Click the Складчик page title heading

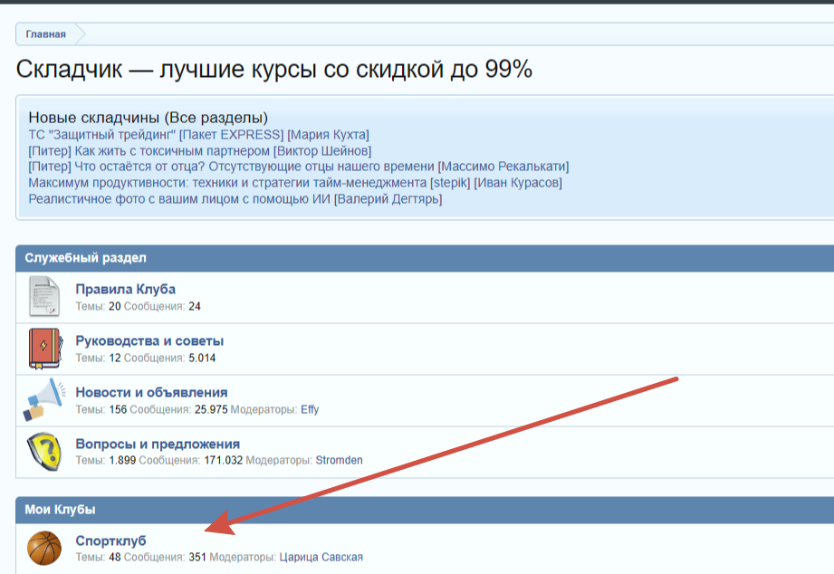click(x=273, y=69)
